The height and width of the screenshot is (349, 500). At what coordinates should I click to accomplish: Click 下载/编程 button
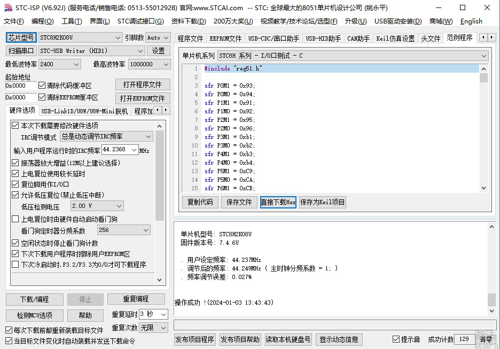(x=34, y=299)
